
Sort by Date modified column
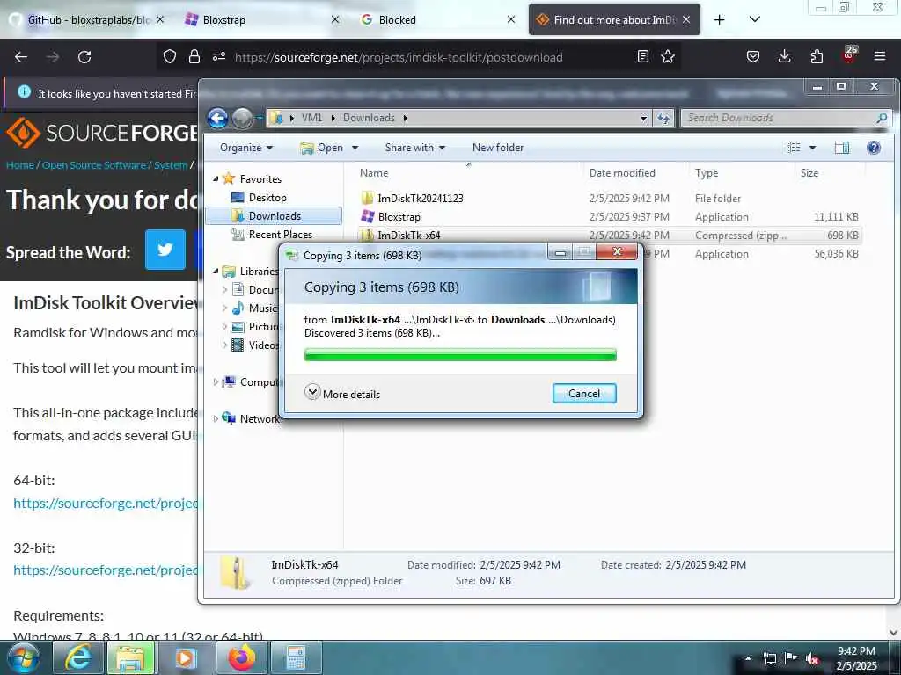point(635,173)
